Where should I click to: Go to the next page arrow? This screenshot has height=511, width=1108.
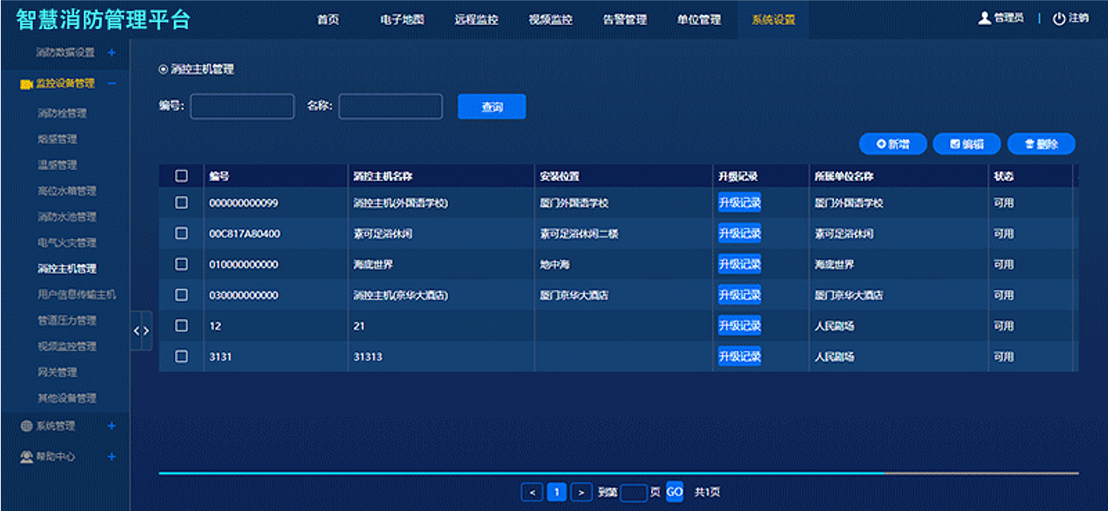581,492
